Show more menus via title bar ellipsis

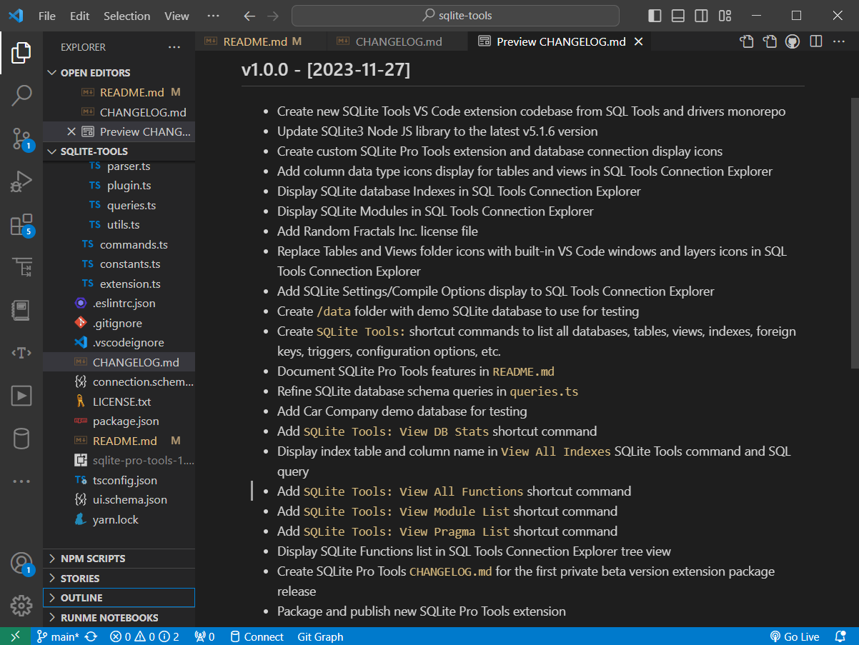pyautogui.click(x=213, y=16)
